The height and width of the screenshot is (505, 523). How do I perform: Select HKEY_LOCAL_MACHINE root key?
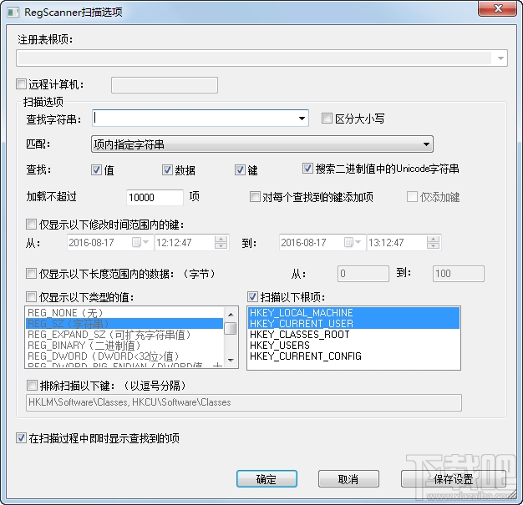tap(354, 313)
